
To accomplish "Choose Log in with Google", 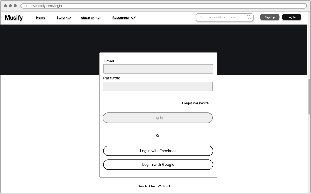I will pos(158,165).
